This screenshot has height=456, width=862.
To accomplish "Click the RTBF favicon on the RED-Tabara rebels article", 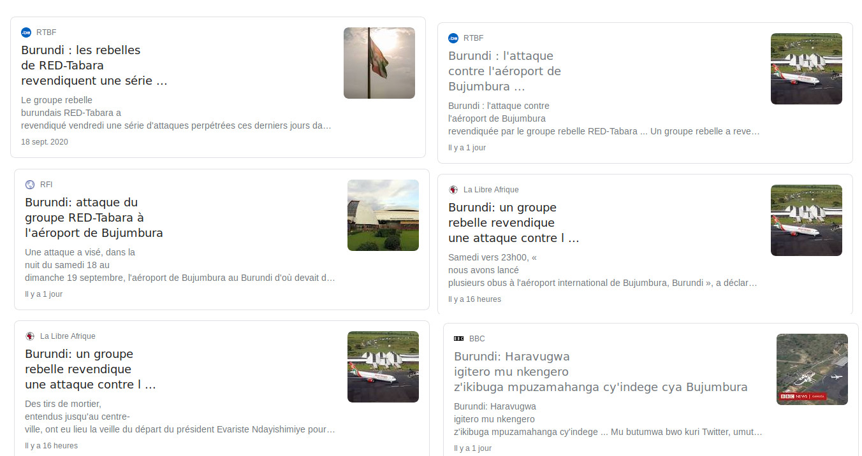I will tap(26, 32).
